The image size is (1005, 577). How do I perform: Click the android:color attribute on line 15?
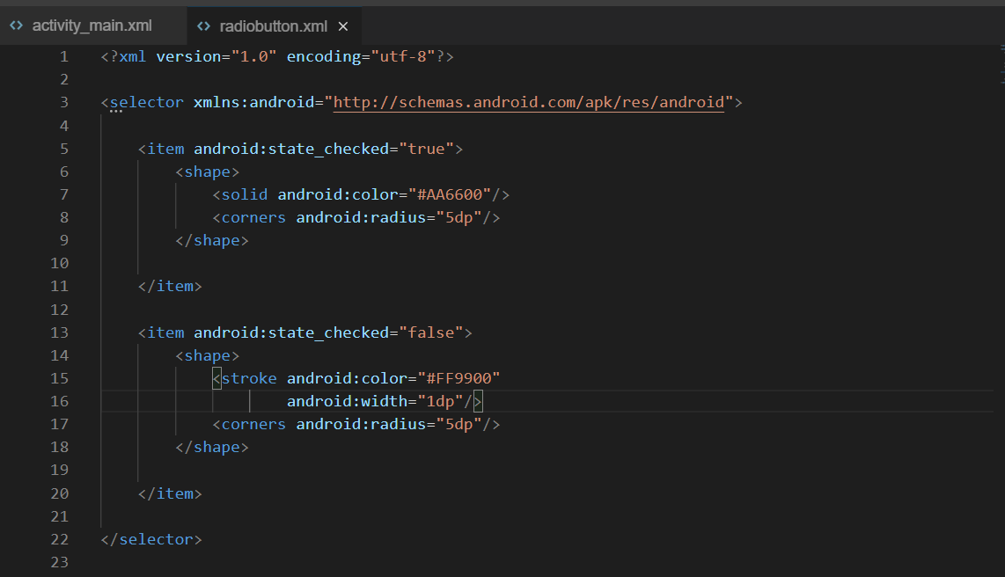pos(348,378)
